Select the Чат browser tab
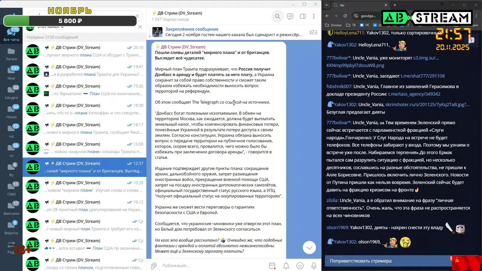 360,5
